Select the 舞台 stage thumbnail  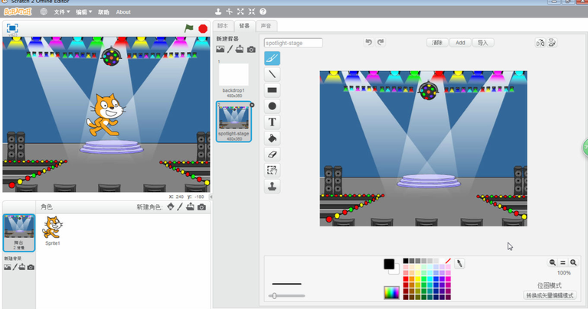click(x=18, y=233)
